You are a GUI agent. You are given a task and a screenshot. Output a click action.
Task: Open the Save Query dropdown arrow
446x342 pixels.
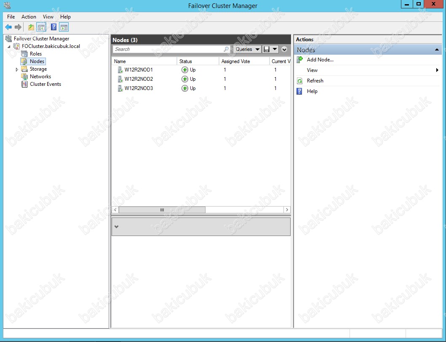coord(275,49)
